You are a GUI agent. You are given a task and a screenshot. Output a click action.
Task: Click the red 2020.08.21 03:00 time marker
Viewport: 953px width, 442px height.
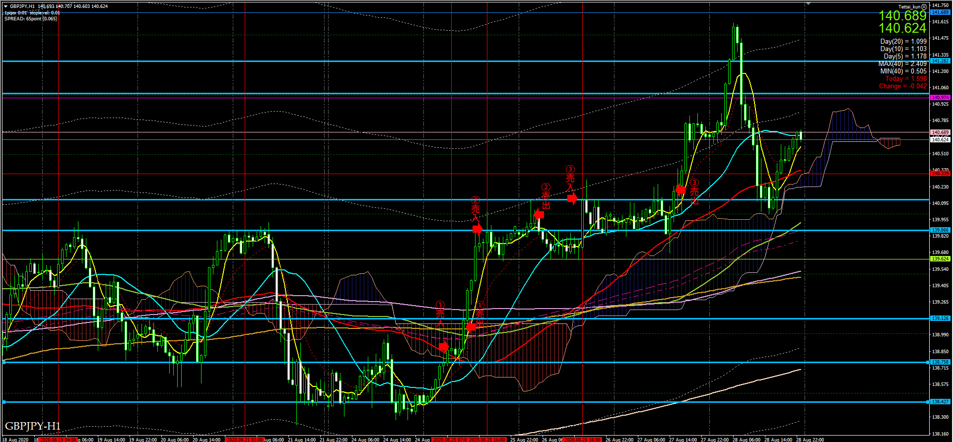[244, 440]
